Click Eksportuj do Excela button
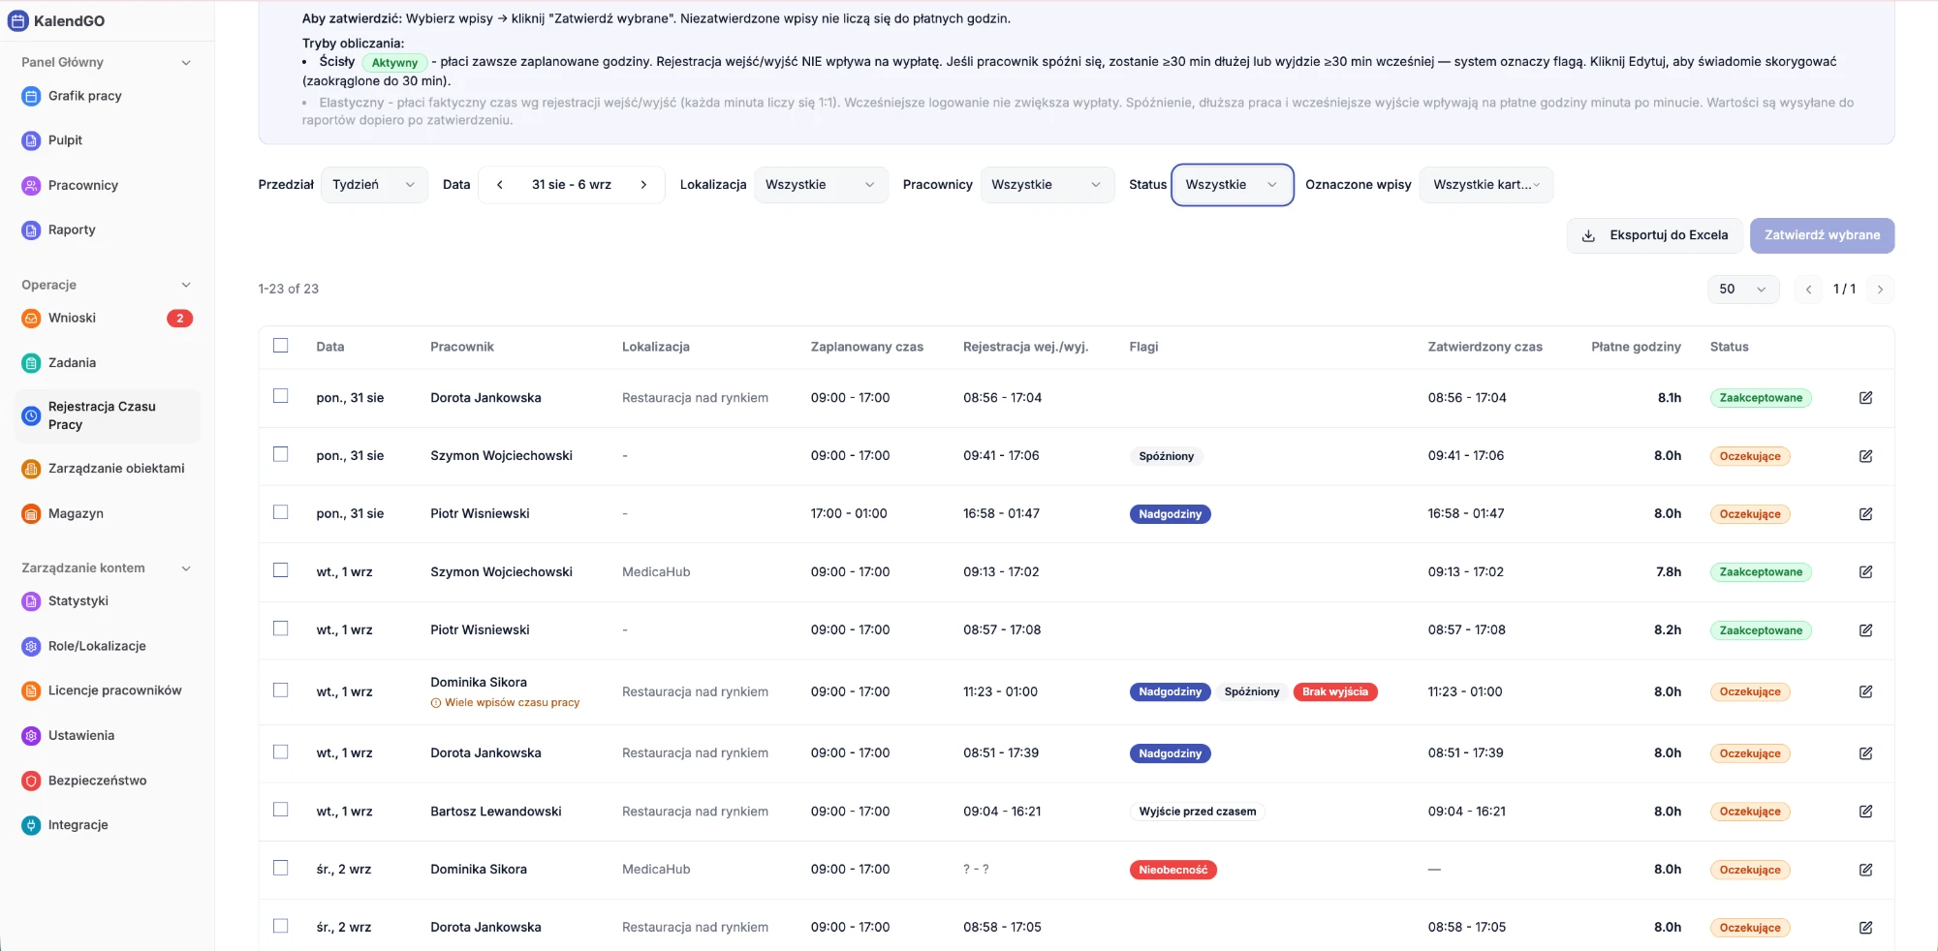 (1655, 235)
